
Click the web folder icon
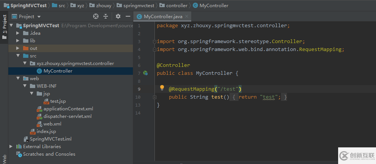tap(26, 79)
